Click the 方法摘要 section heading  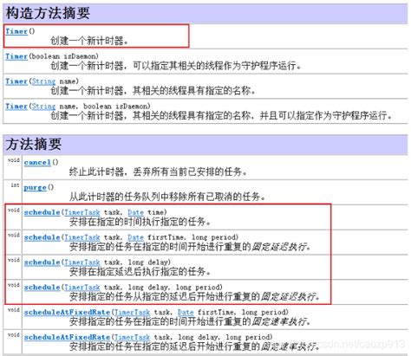click(x=34, y=144)
